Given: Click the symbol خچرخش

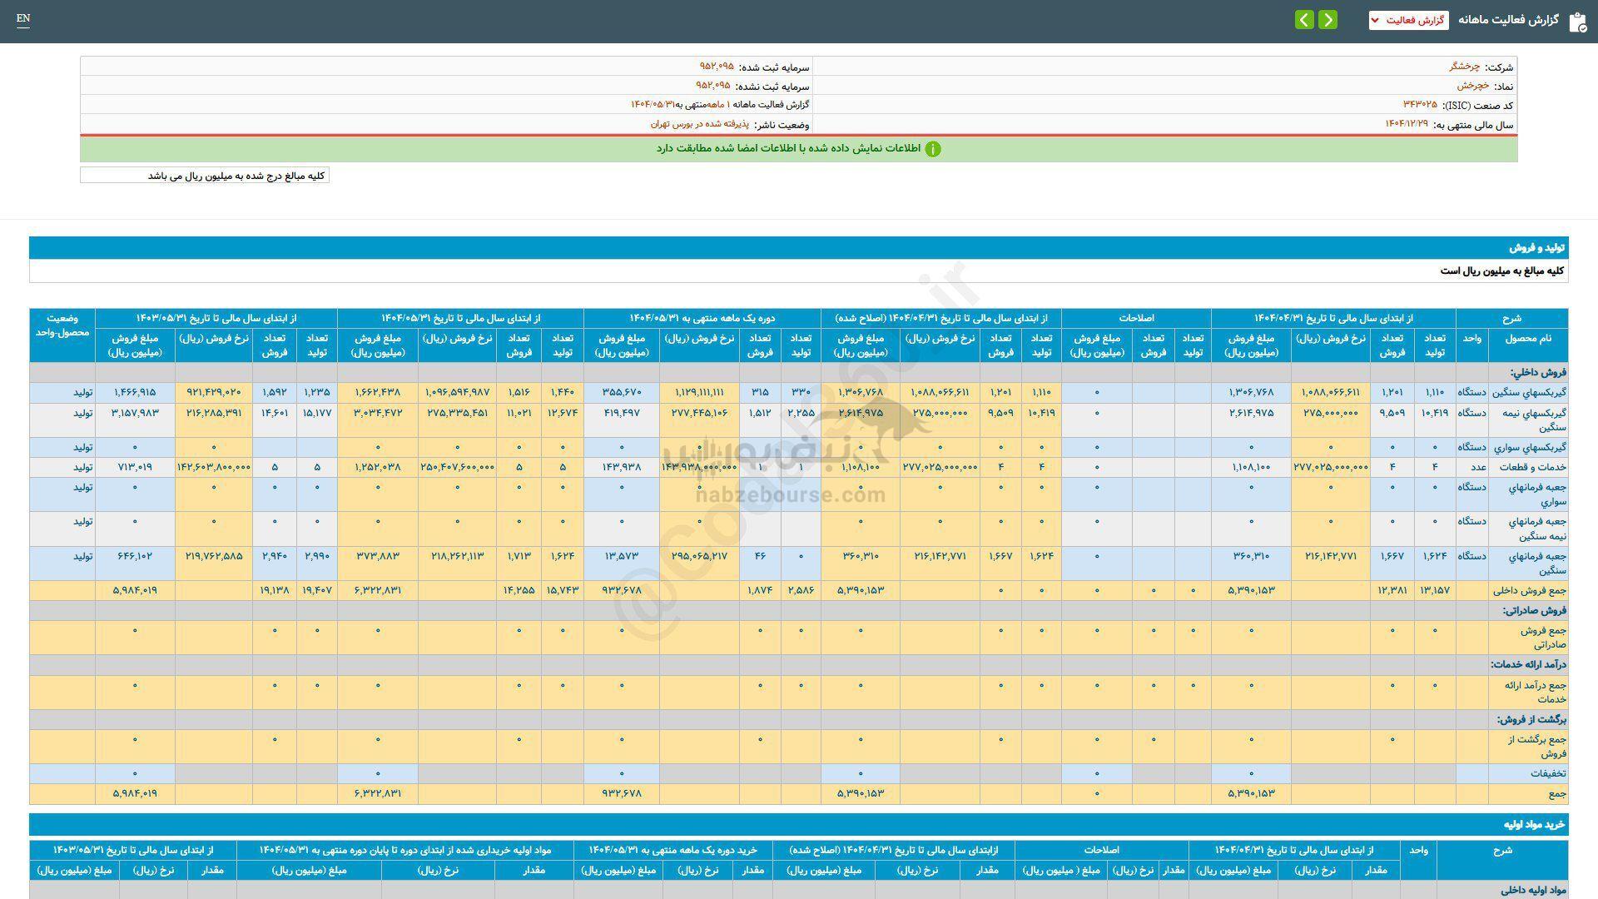Looking at the screenshot, I should (1471, 86).
